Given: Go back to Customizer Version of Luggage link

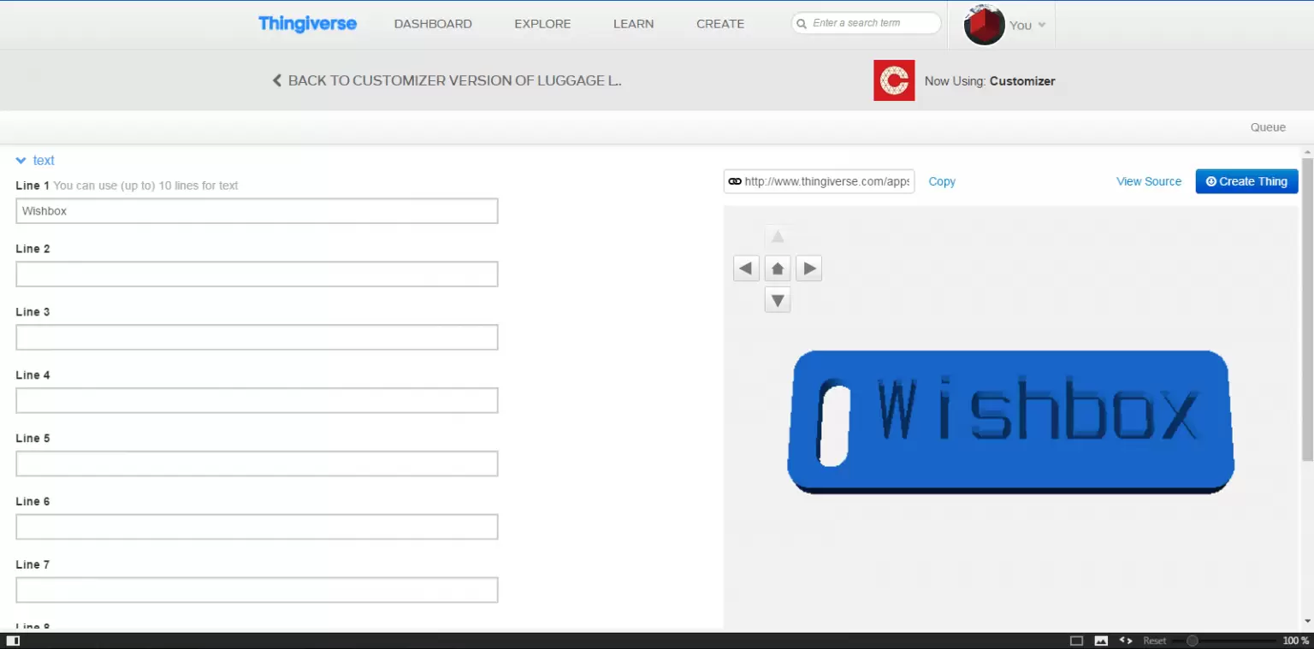Looking at the screenshot, I should [x=454, y=80].
